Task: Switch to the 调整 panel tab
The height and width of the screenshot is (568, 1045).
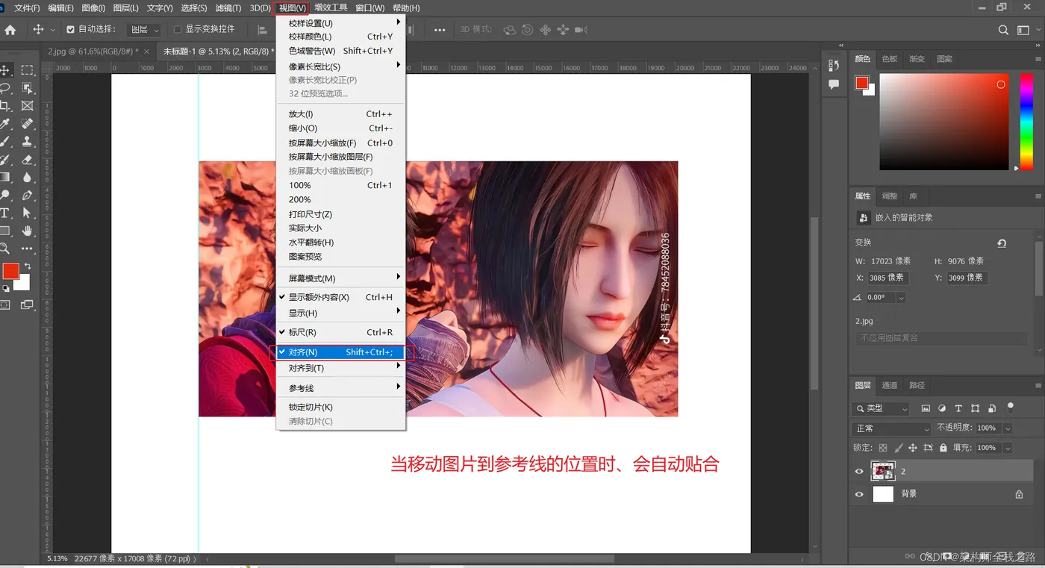Action: [889, 196]
